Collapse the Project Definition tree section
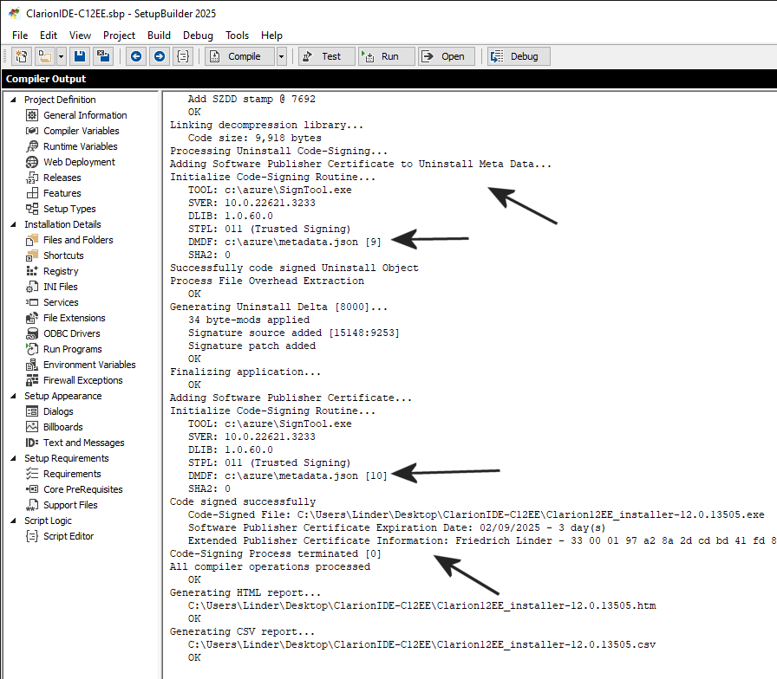 [13, 100]
